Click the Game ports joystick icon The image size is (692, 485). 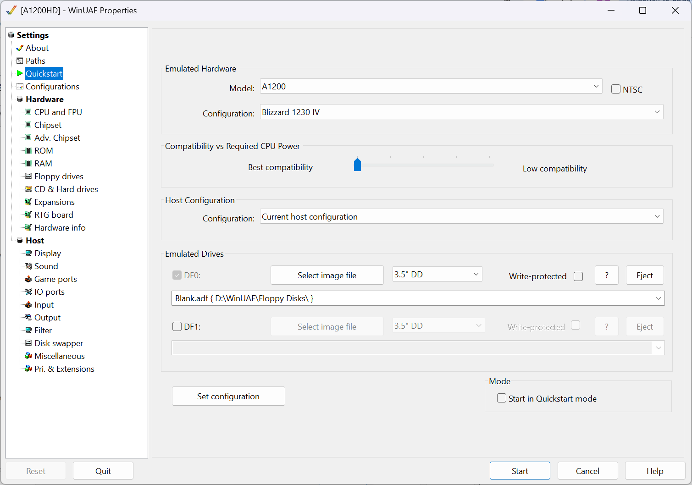pyautogui.click(x=28, y=279)
